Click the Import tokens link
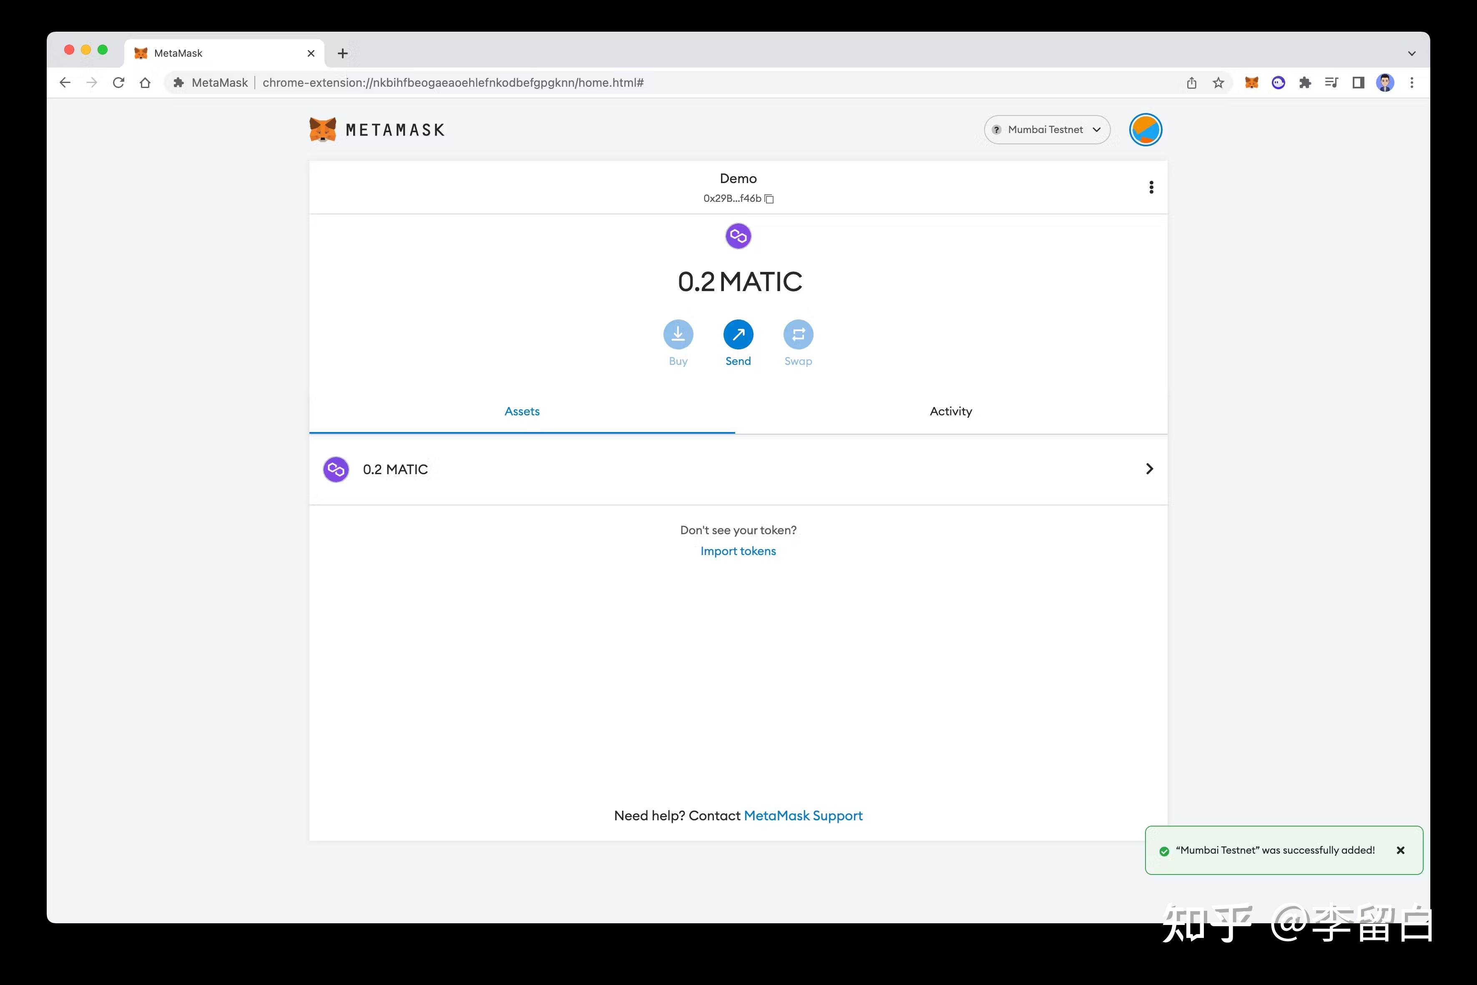 coord(738,551)
